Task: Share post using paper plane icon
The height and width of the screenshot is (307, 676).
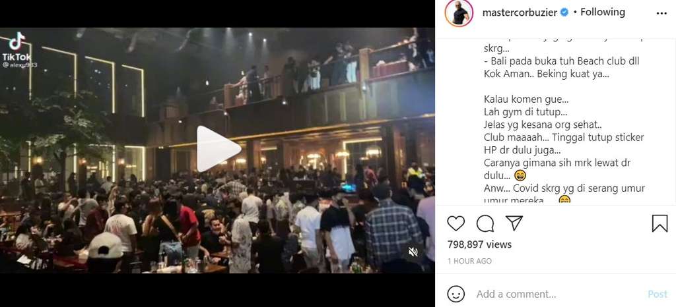Action: pyautogui.click(x=514, y=223)
